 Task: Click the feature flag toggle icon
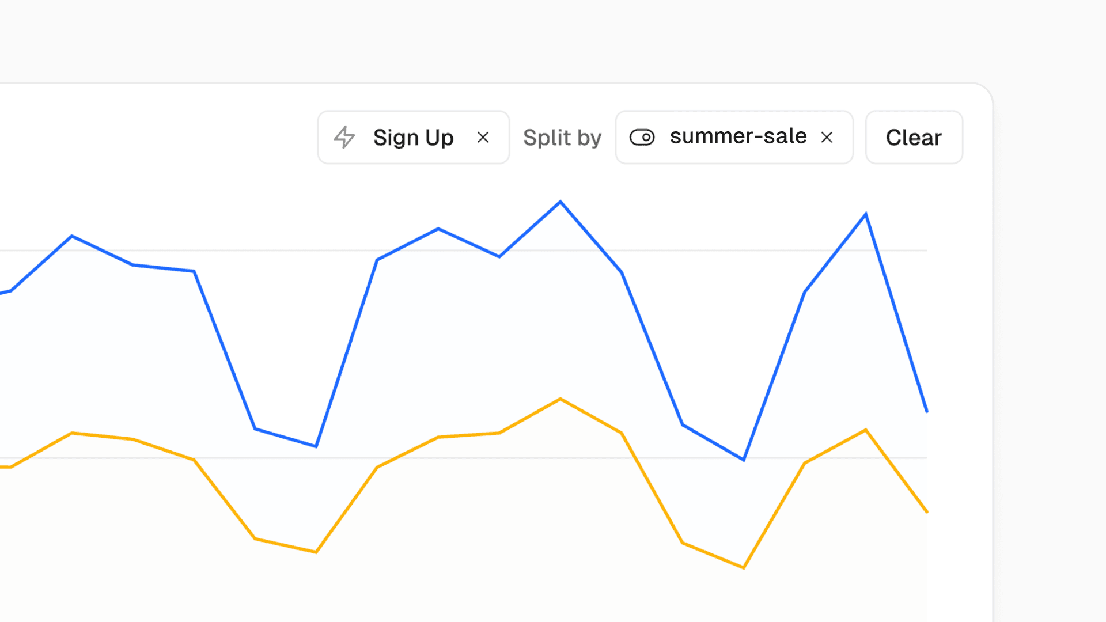click(x=642, y=138)
